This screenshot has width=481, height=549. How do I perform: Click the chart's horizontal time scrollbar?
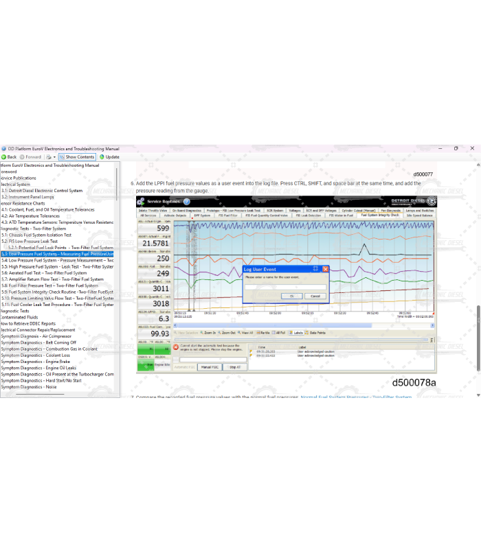pos(275,325)
